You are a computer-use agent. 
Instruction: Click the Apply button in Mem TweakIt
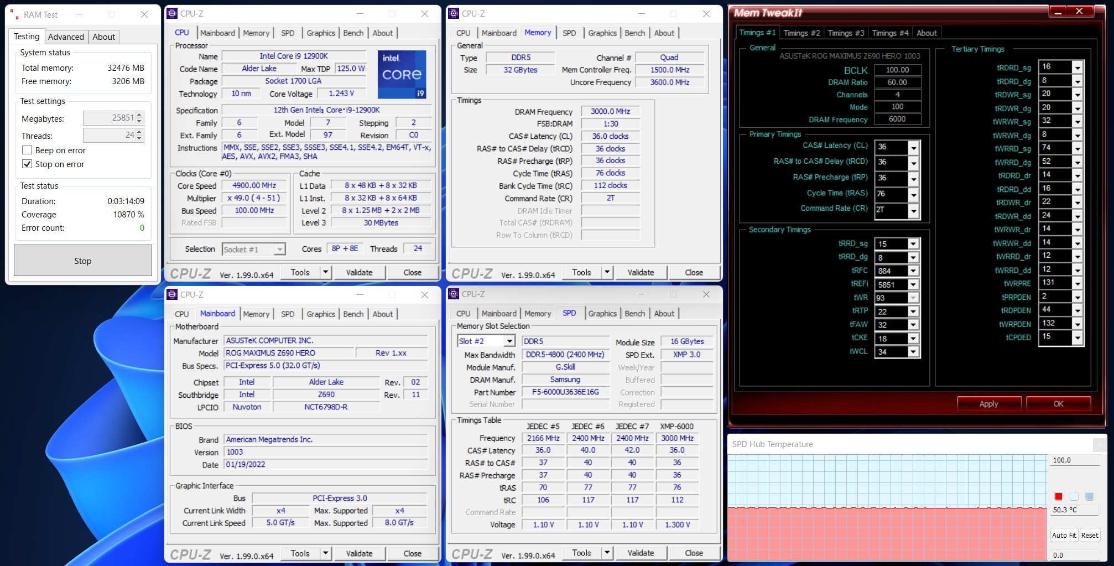point(988,404)
